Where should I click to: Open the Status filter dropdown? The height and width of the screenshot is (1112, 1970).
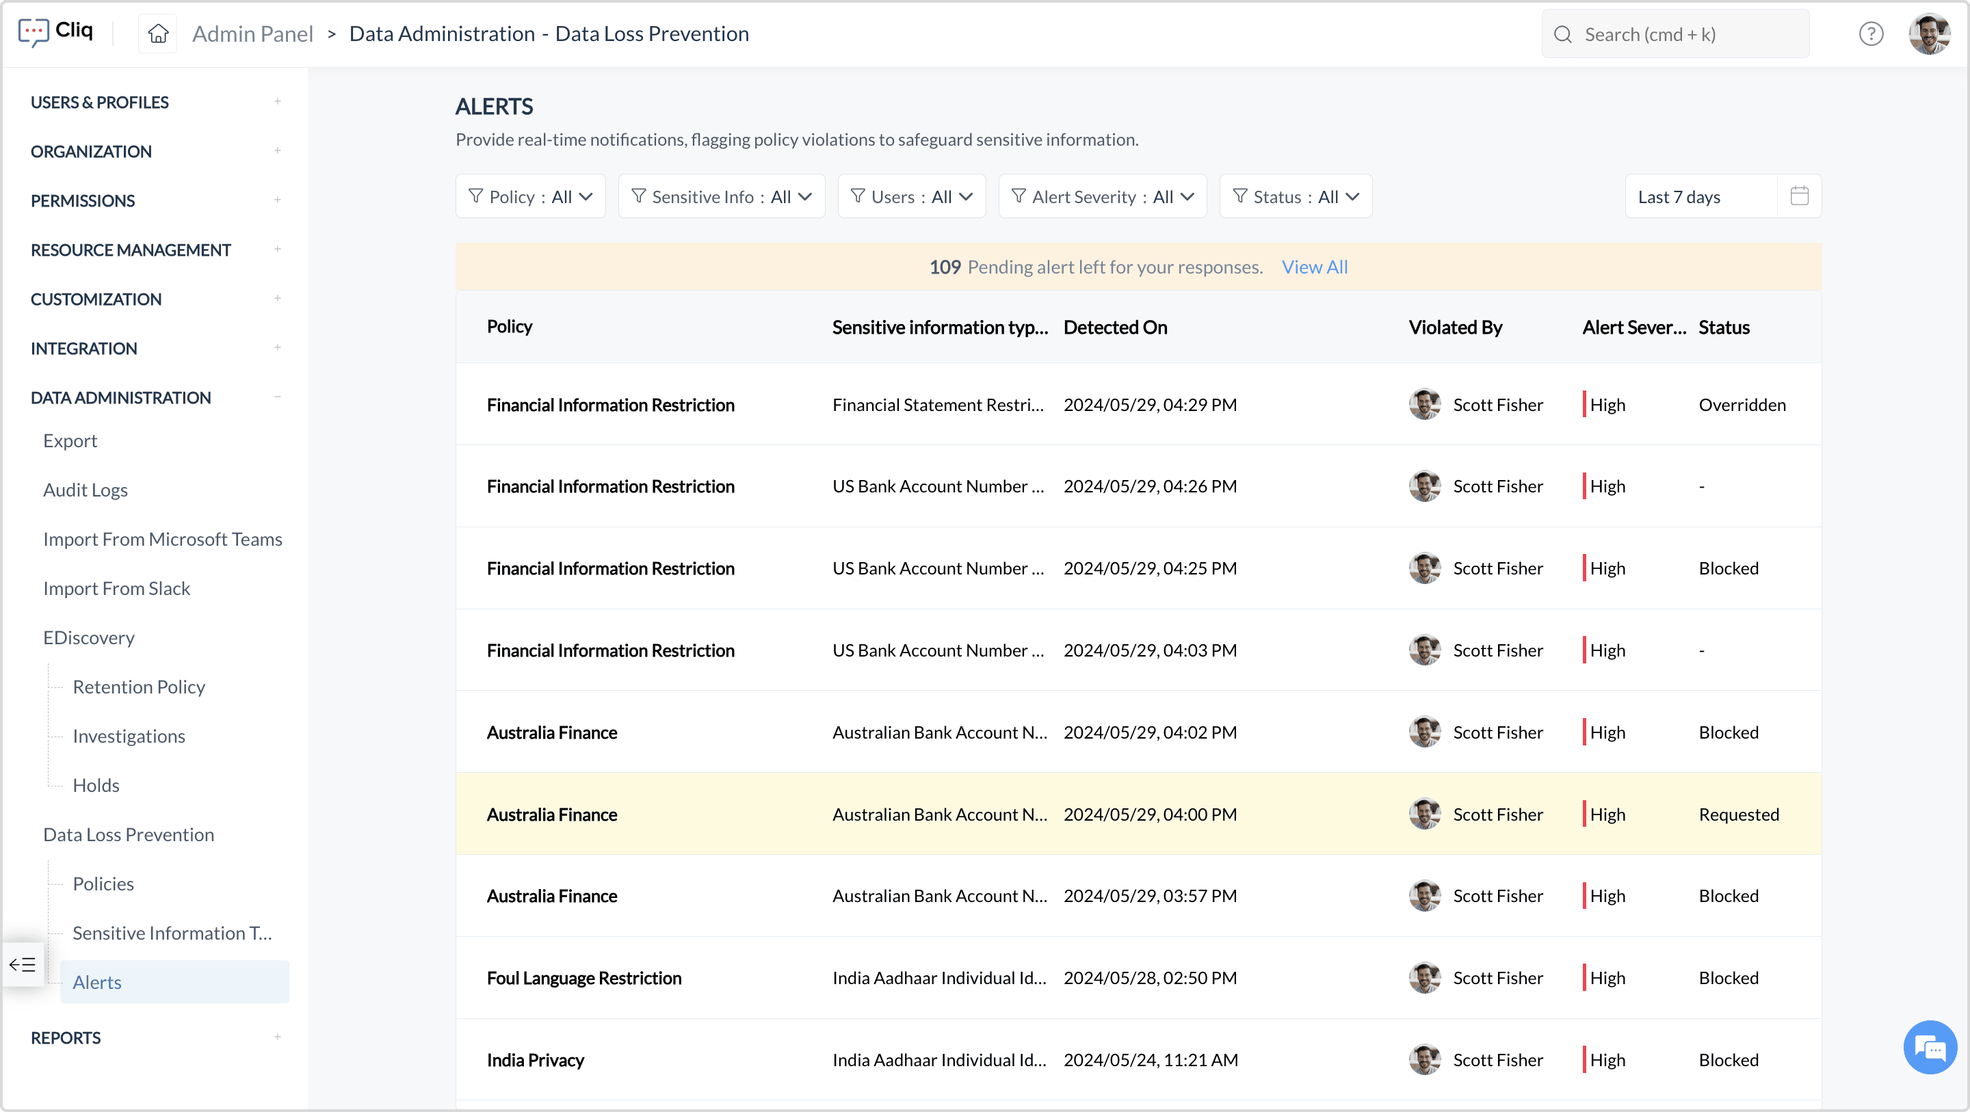(x=1296, y=196)
